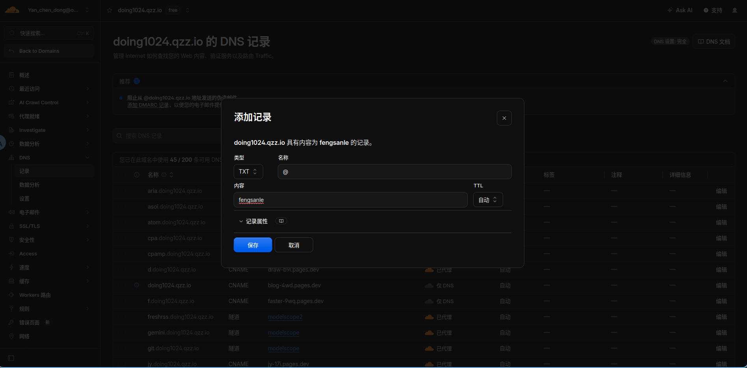
Task: Expand the SSL/TLS submenu chevron
Action: point(87,226)
